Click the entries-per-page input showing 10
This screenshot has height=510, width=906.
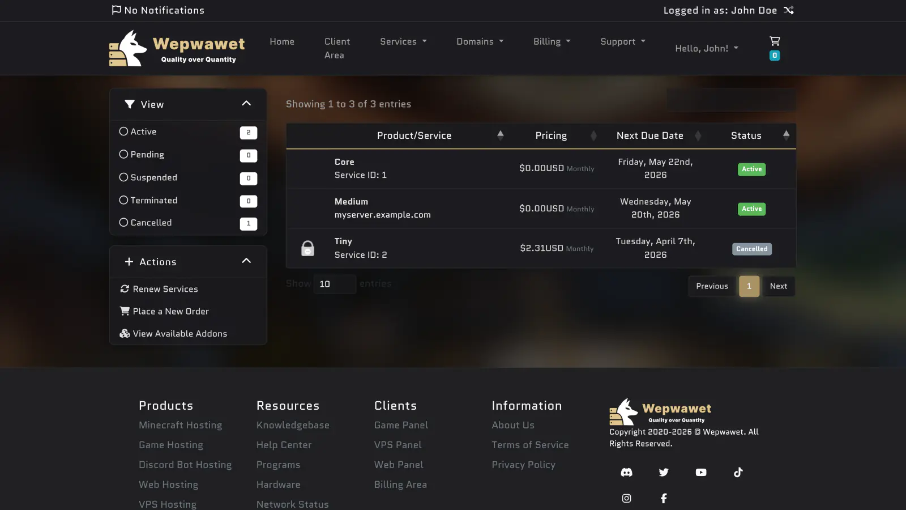pyautogui.click(x=335, y=284)
